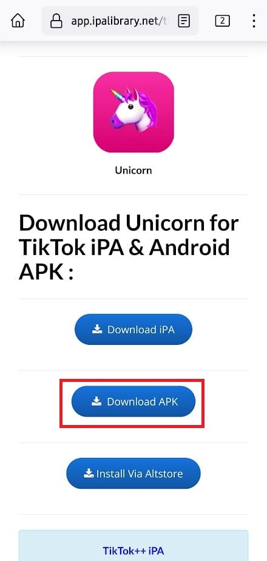Select the app.ipalibrary.net address bar
The image size is (267, 561).
(x=120, y=21)
